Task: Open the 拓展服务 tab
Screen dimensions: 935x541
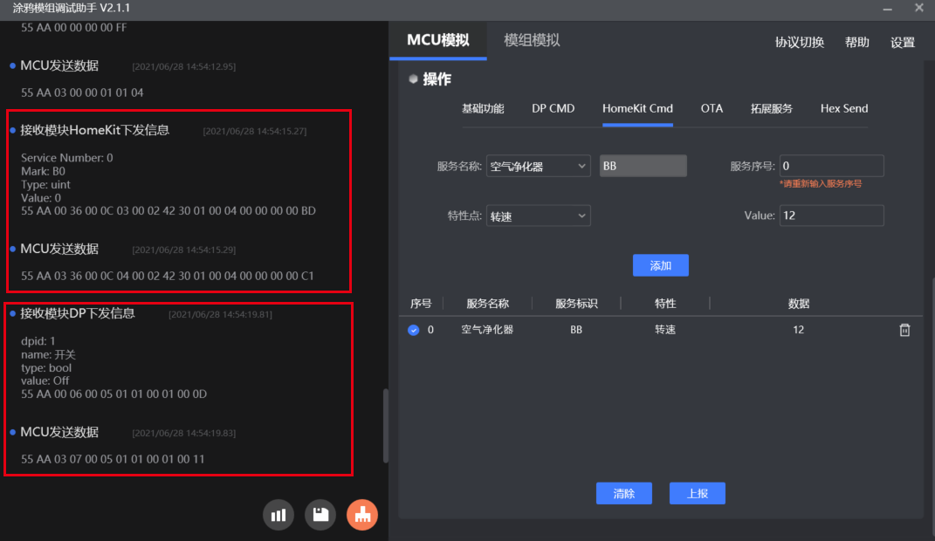Action: pos(771,108)
